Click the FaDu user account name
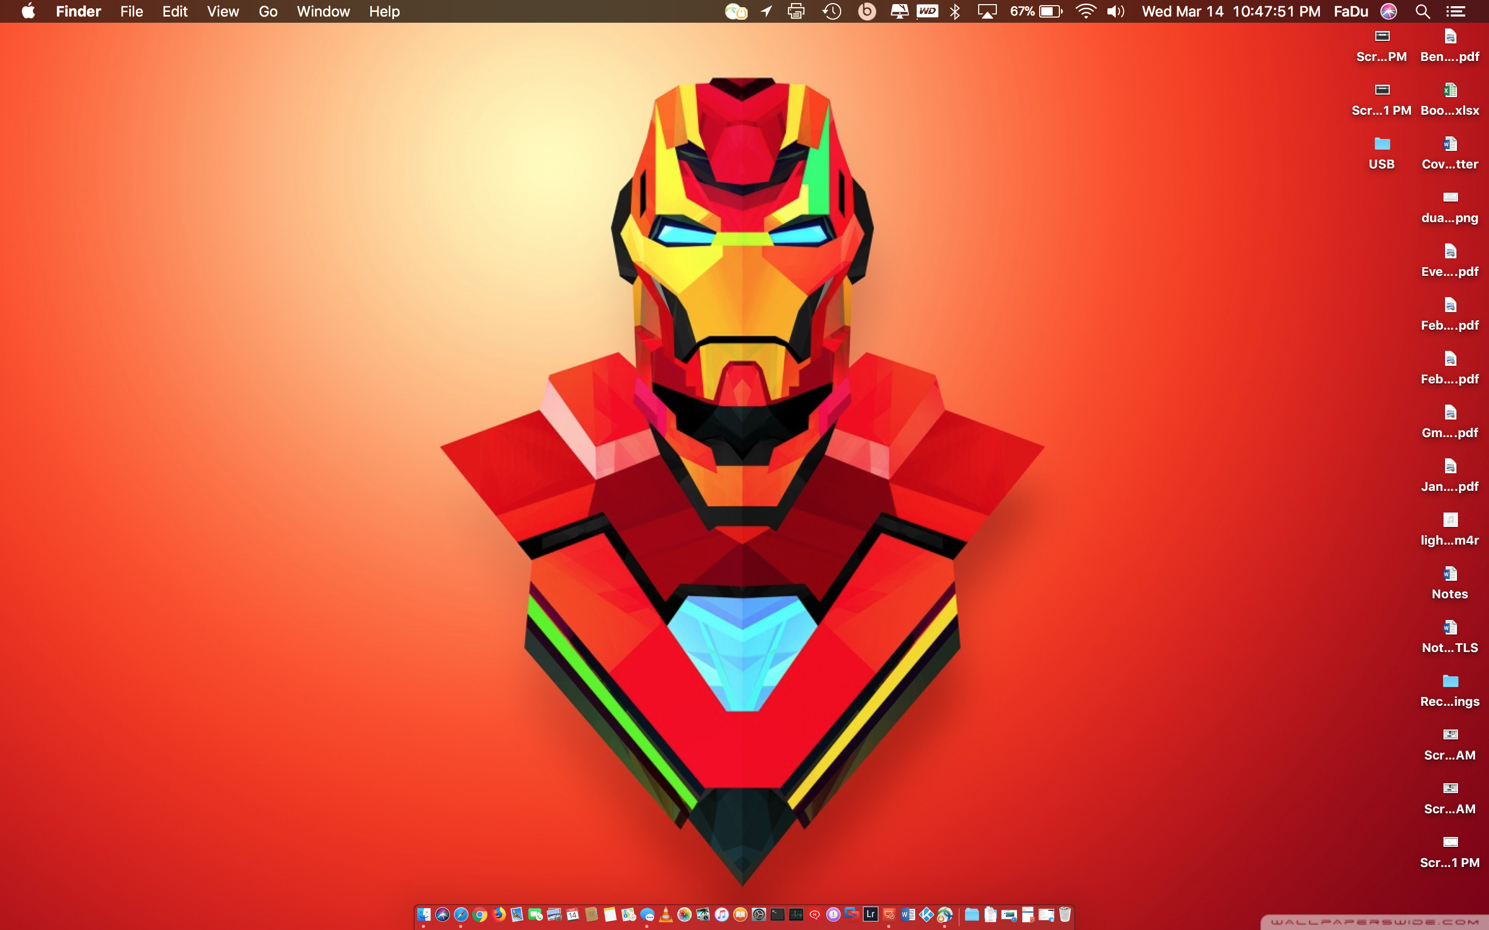1489x930 pixels. coord(1350,12)
